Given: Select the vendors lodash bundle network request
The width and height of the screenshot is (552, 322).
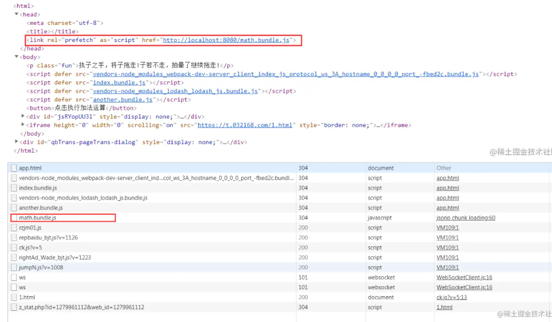Looking at the screenshot, I should [279, 198].
